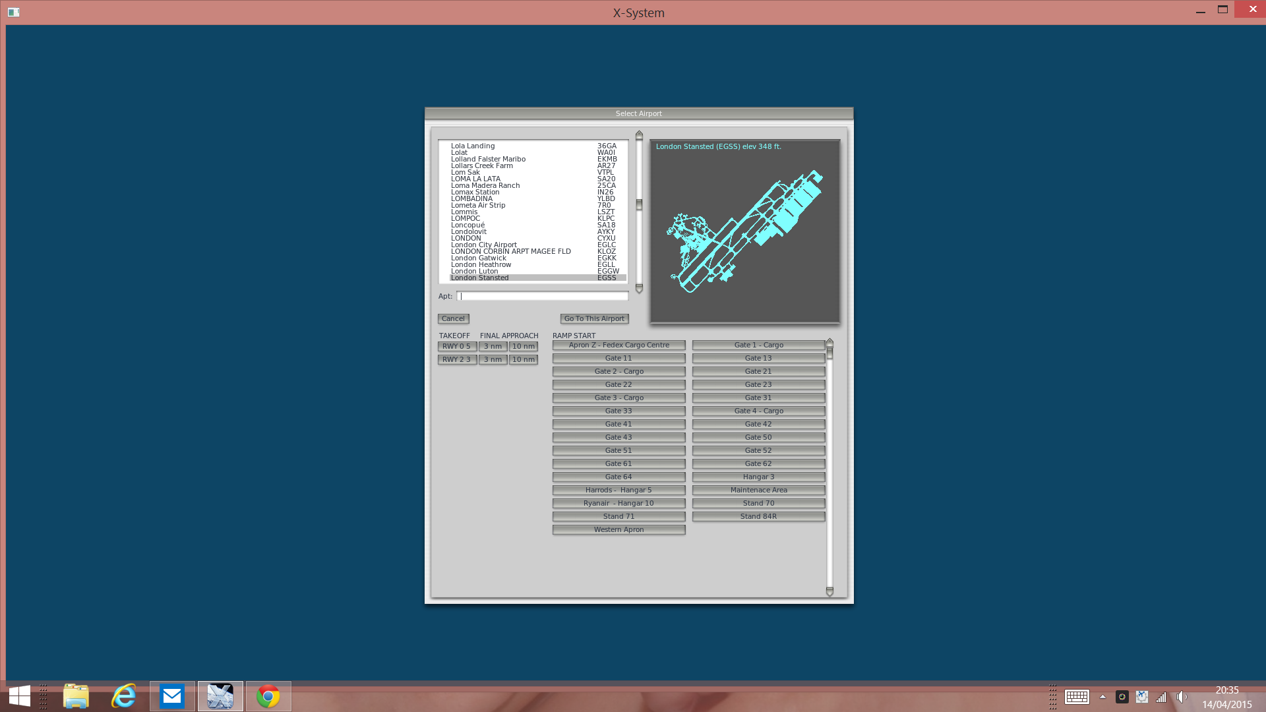1266x712 pixels.
Task: Start at Gate 42
Action: tap(759, 424)
